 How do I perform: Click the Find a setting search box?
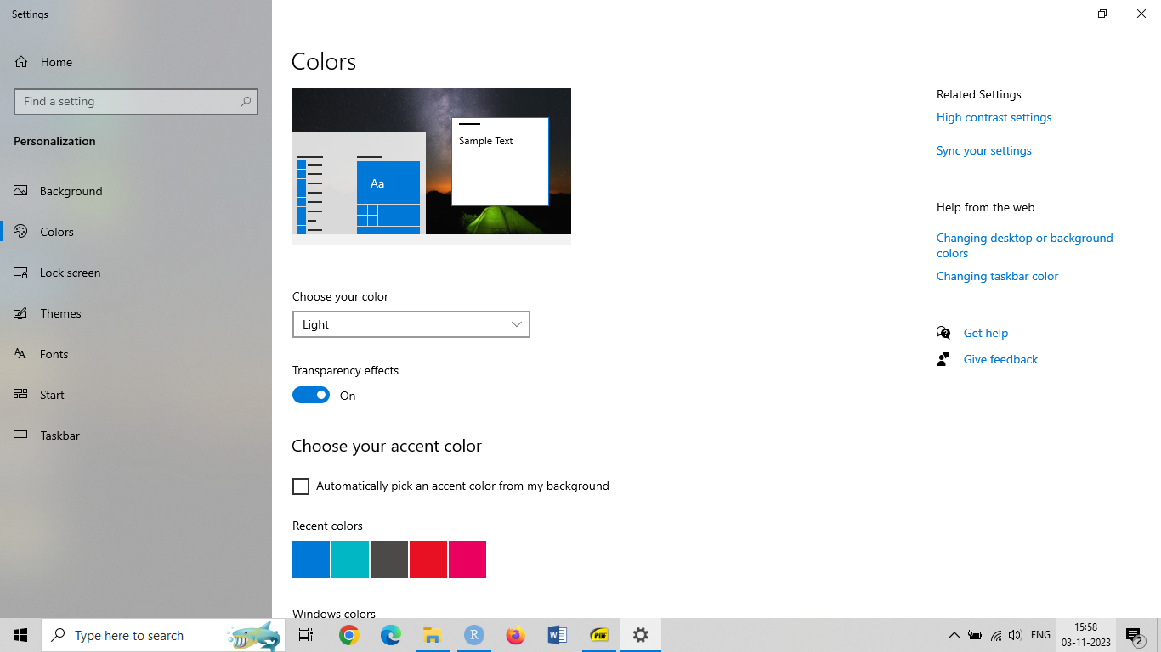[127, 101]
